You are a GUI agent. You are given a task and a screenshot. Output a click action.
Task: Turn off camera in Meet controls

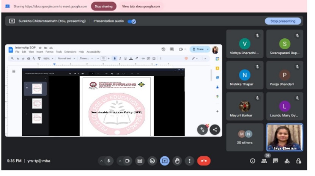point(128,161)
